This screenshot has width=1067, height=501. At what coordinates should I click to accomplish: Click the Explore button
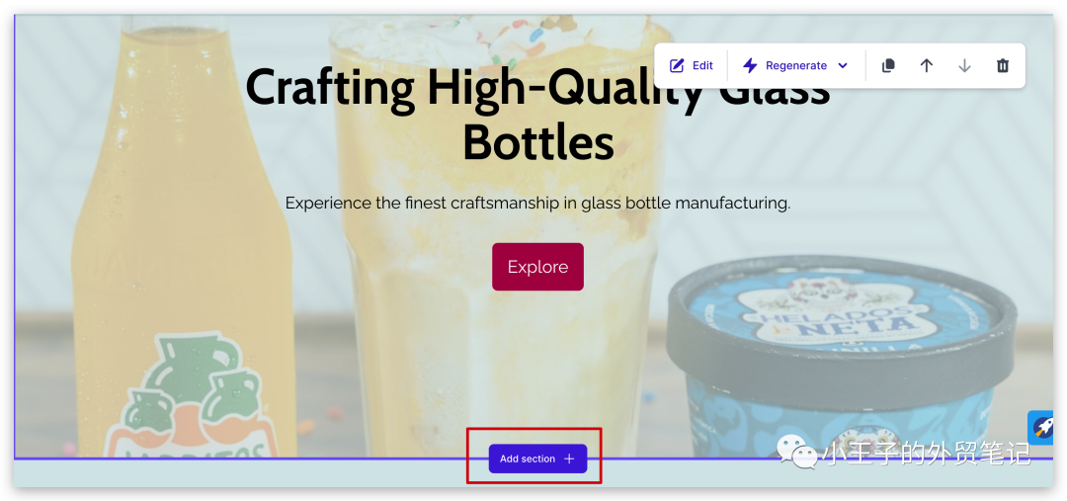[537, 267]
